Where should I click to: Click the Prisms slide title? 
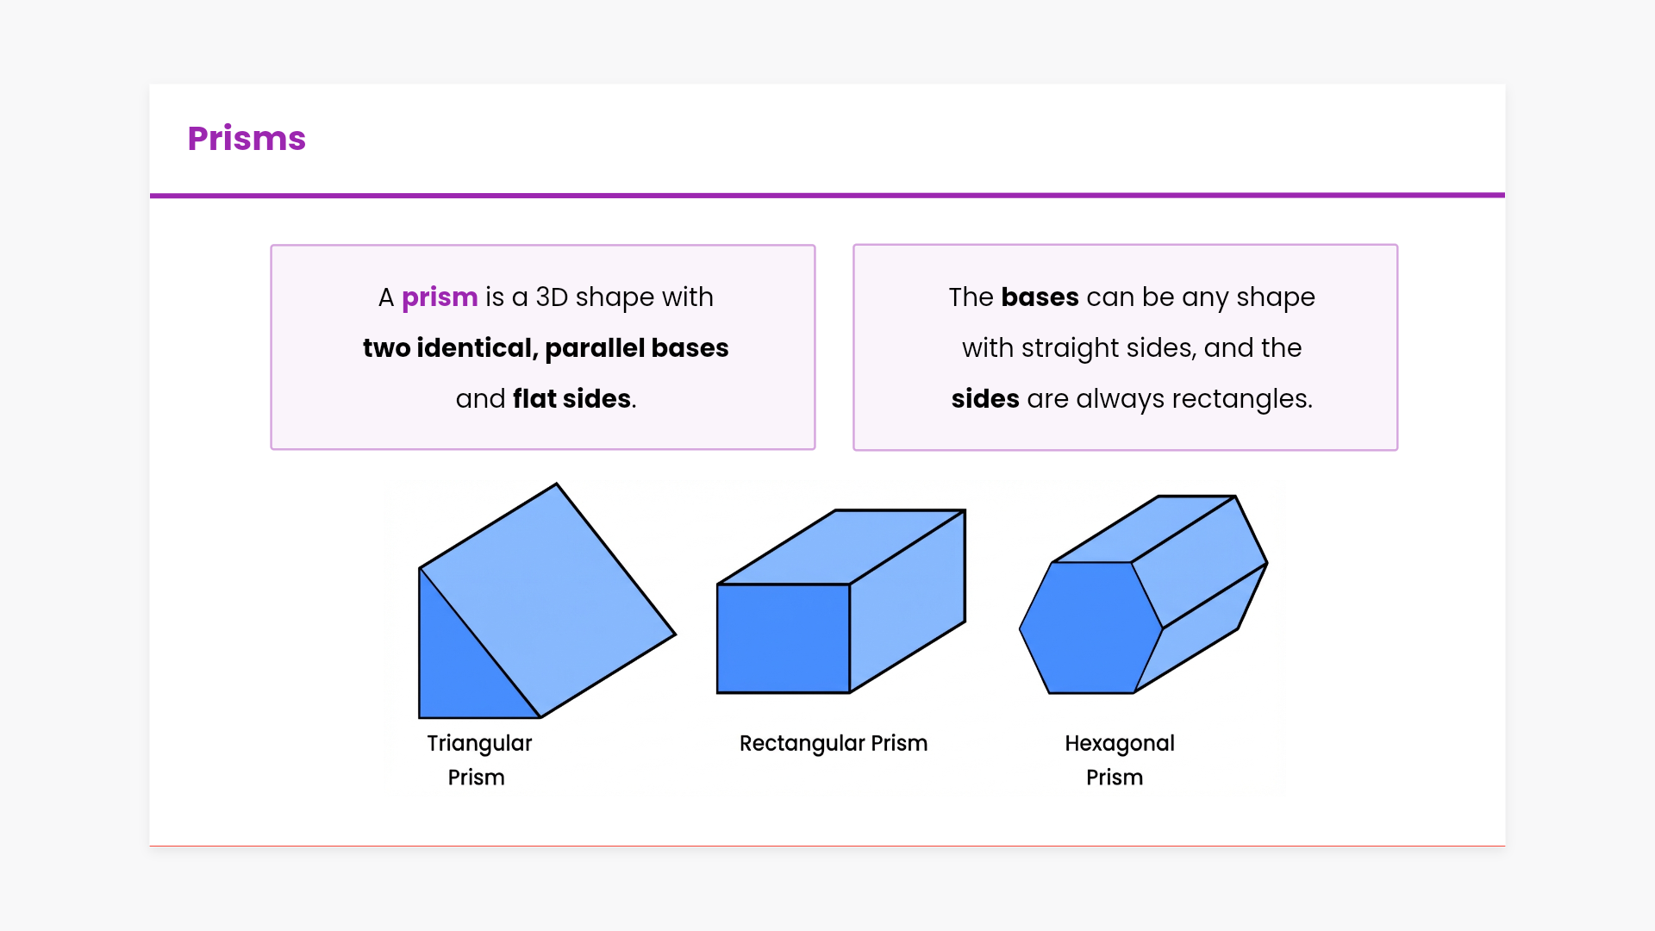tap(247, 139)
